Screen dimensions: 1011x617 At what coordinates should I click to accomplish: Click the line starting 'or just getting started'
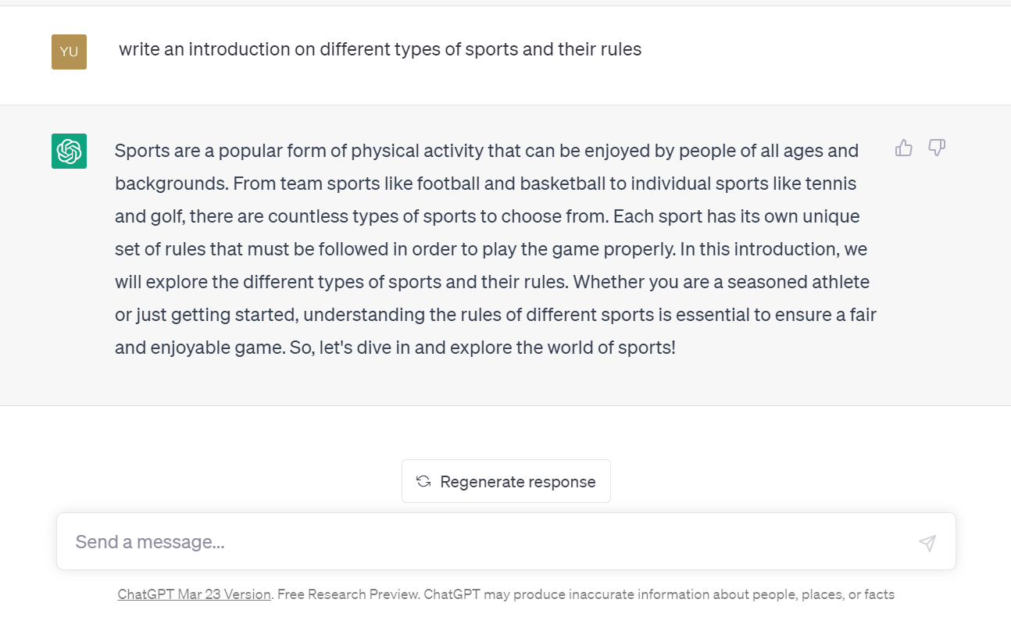click(x=495, y=315)
